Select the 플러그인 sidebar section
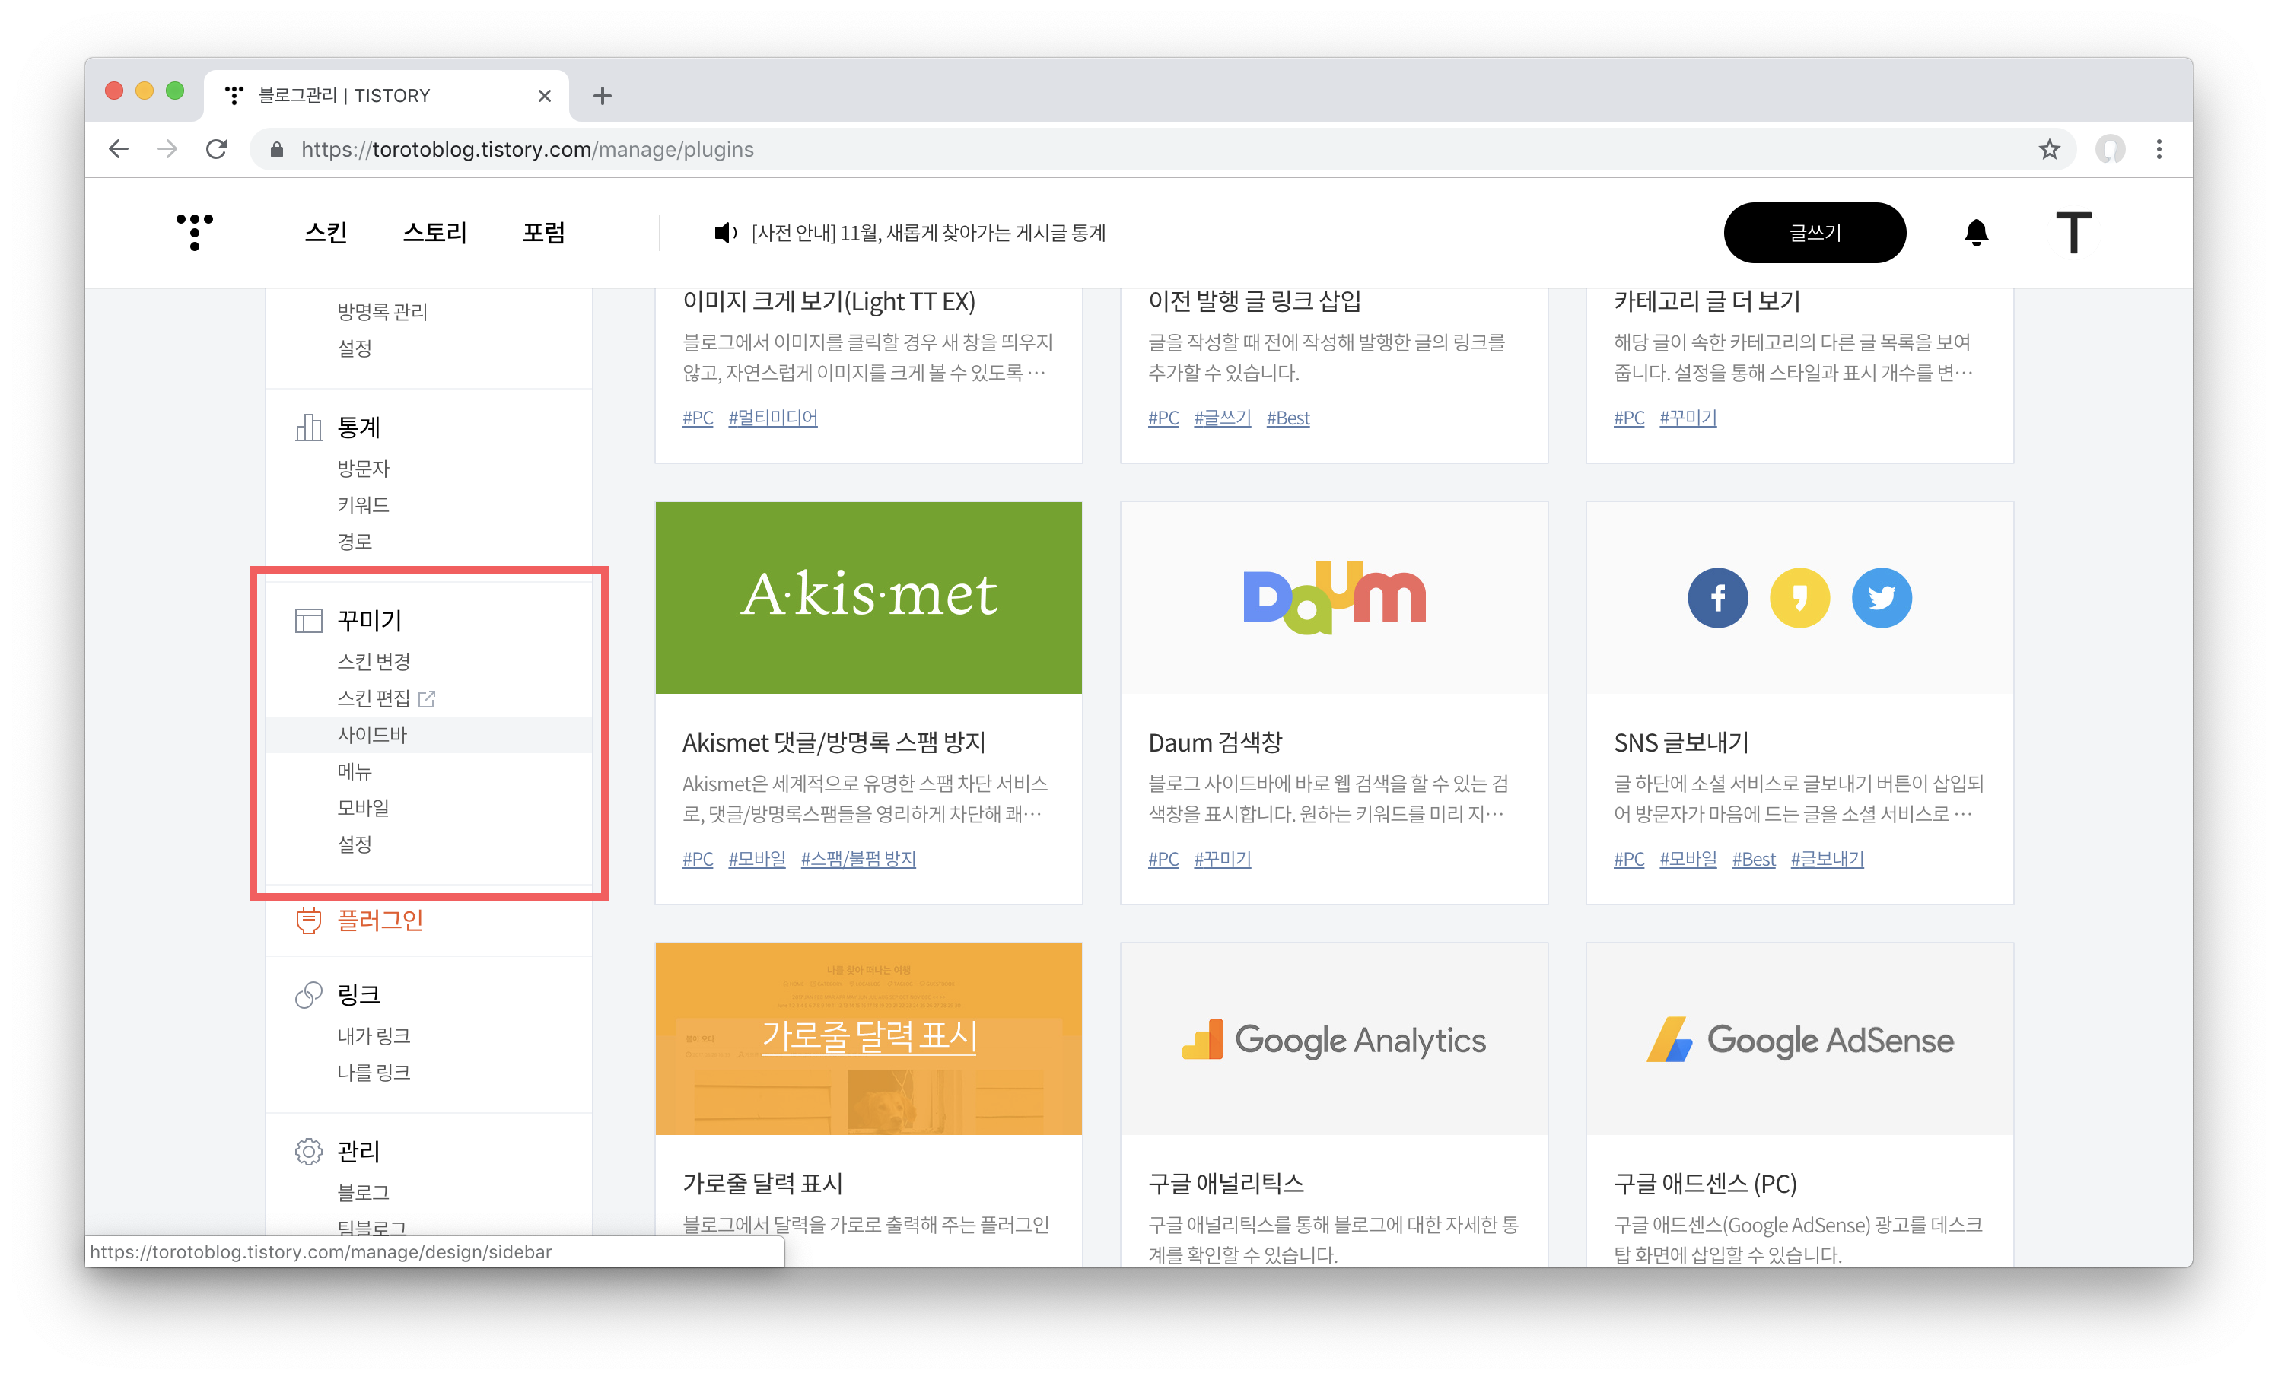 (379, 920)
